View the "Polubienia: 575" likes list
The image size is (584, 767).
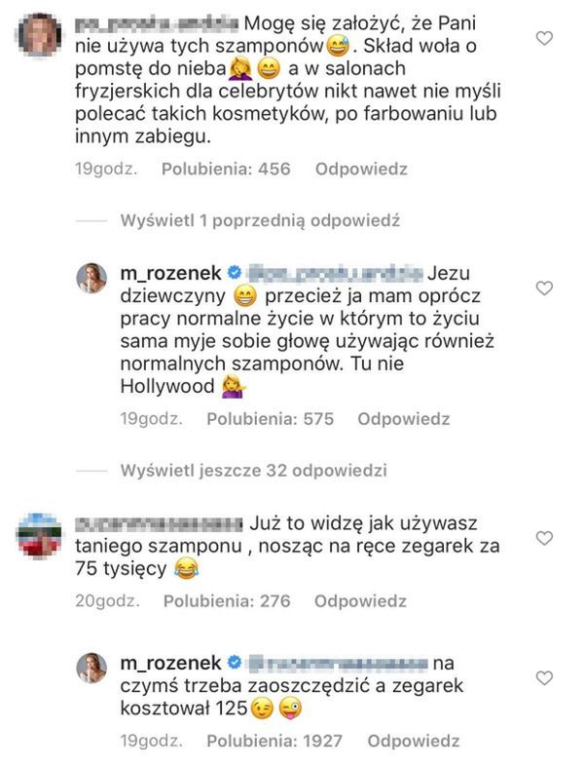[269, 419]
